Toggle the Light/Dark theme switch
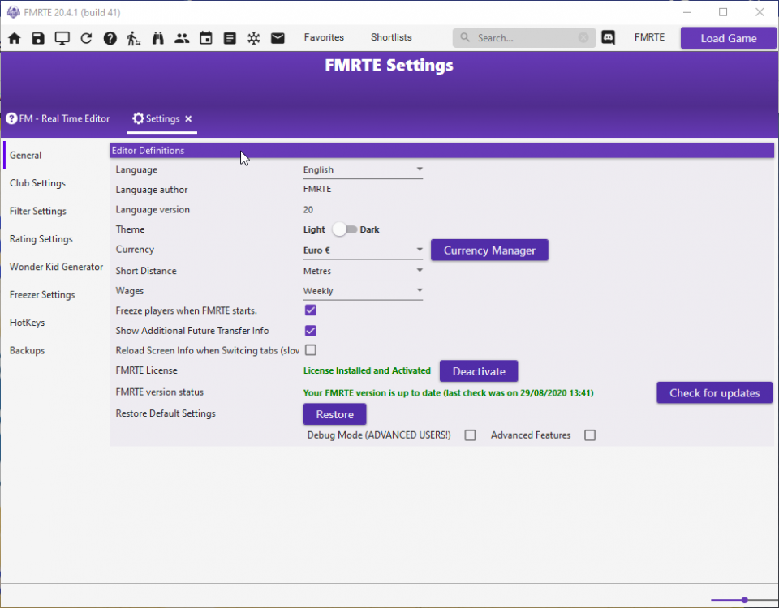Screen dimensions: 779x608 [x=346, y=229]
